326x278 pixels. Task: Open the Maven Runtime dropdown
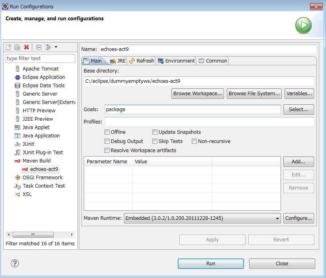pyautogui.click(x=202, y=218)
